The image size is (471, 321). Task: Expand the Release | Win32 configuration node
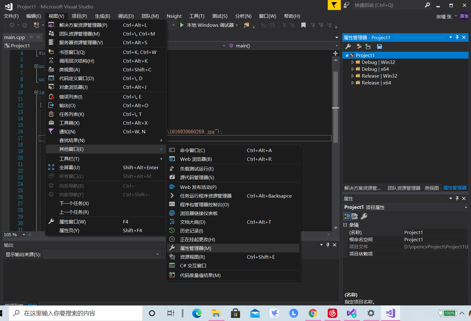tap(353, 76)
